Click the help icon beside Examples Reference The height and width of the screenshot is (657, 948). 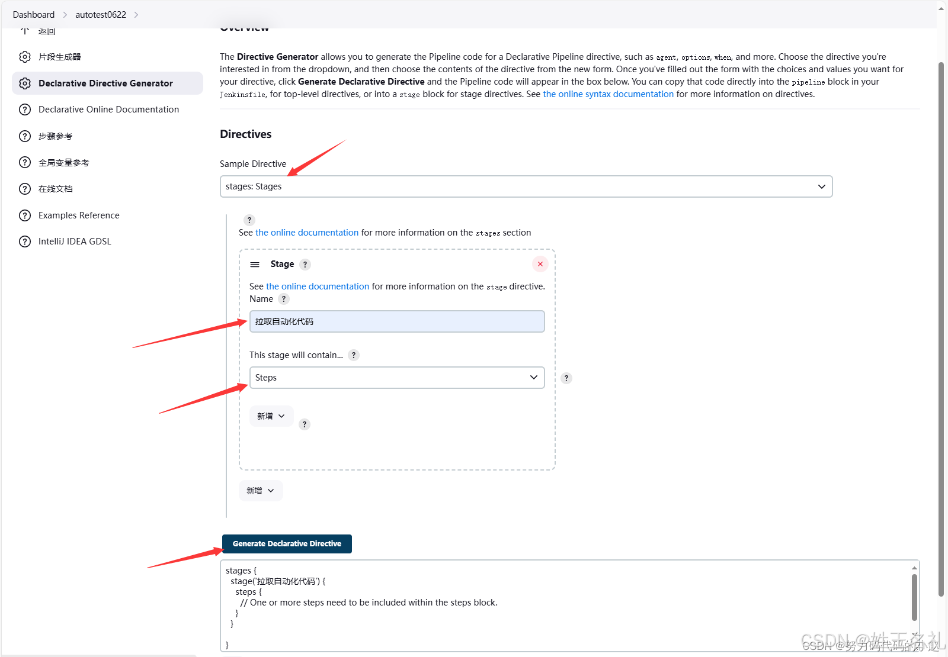click(x=25, y=215)
